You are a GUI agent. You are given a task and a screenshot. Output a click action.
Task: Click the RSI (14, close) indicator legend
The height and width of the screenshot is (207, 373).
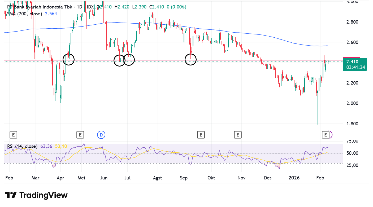pyautogui.click(x=22, y=146)
